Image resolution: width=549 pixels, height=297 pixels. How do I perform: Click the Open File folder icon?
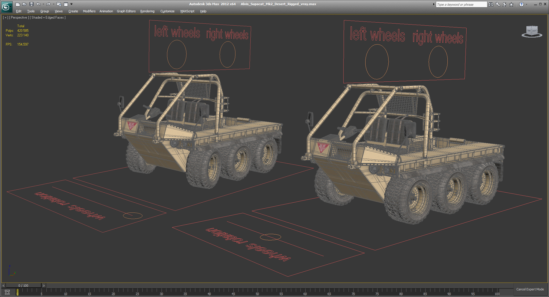coord(24,4)
